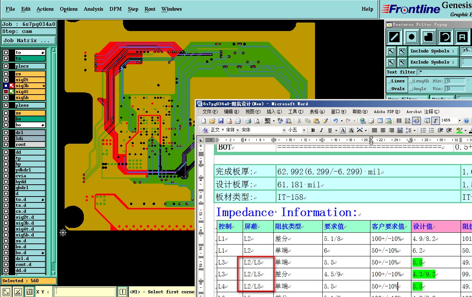Image resolution: width=472 pixels, height=297 pixels.
Task: Click the Undo arrow icon in Word
Action: click(x=335, y=121)
